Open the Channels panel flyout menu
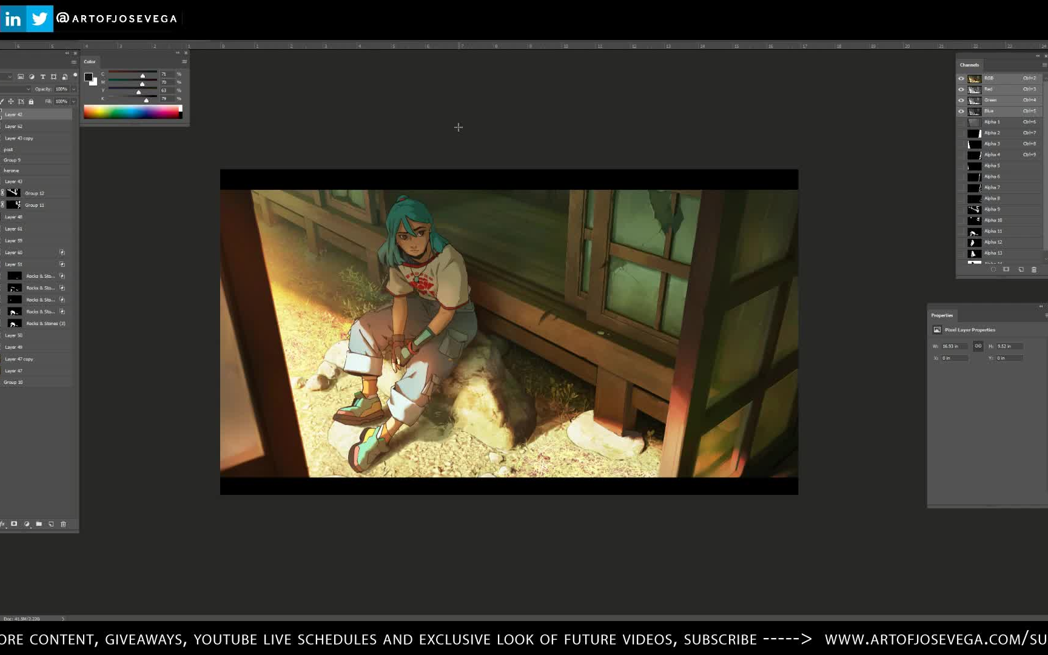 tap(1044, 64)
